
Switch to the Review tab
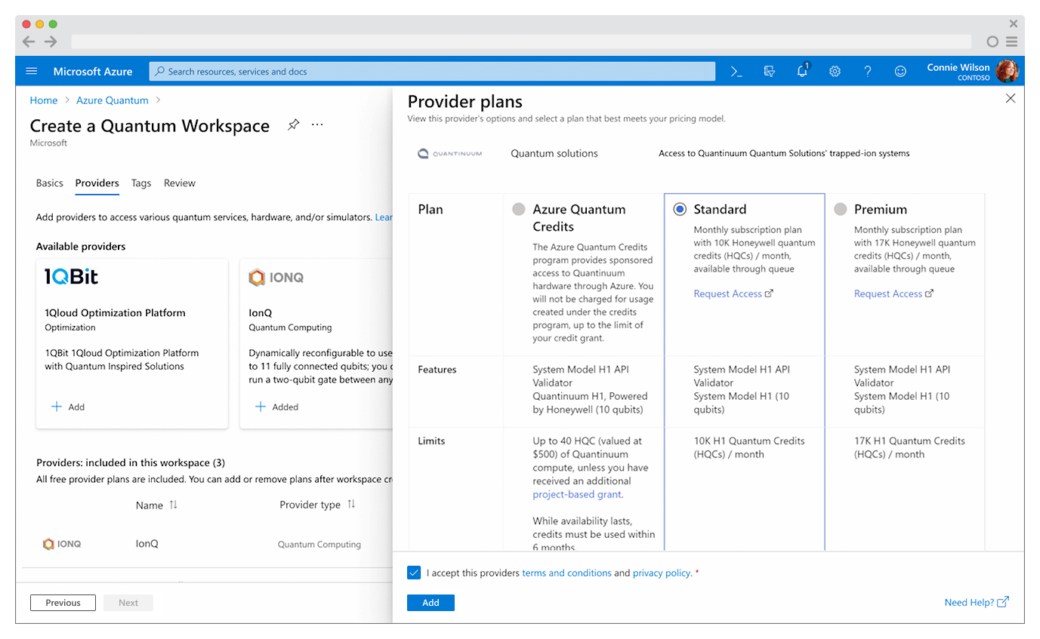click(x=179, y=183)
